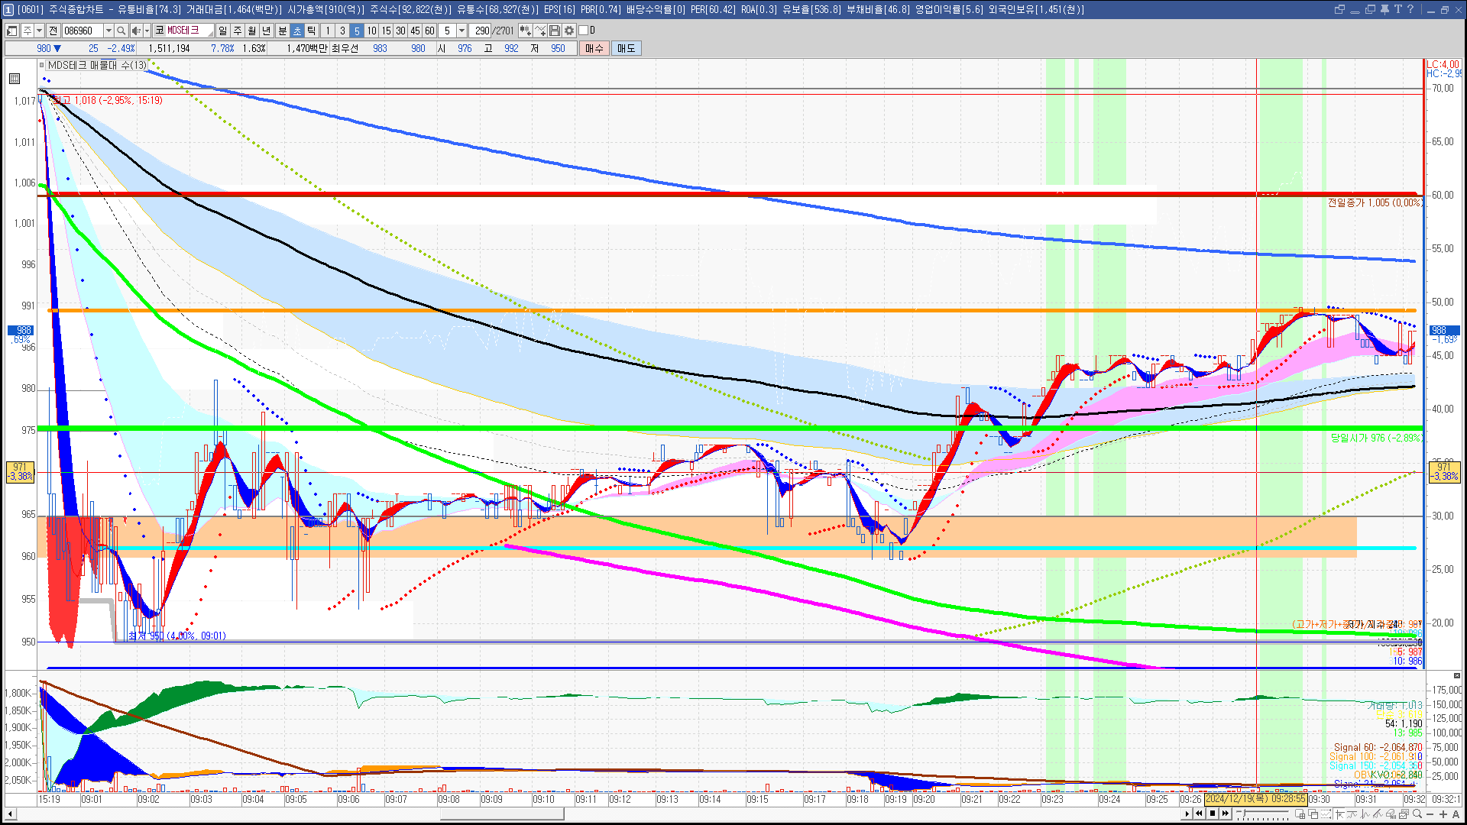
Task: Toggle the D checkbox in toolbar
Action: 584,31
